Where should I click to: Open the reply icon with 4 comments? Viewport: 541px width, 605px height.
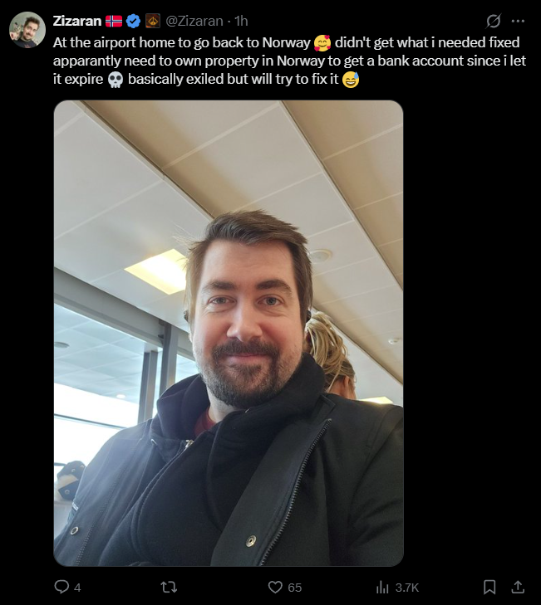(61, 587)
